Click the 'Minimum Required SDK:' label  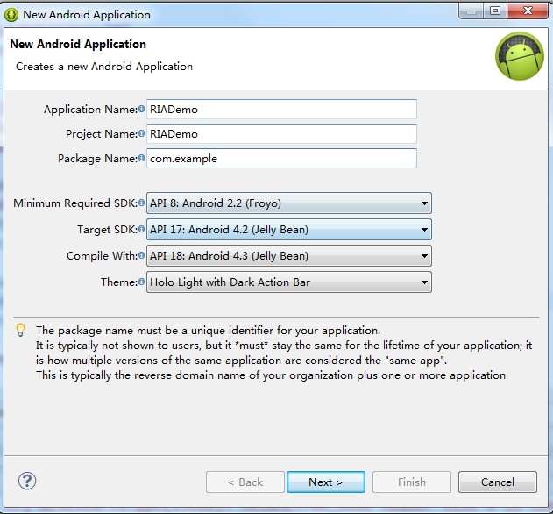tap(75, 203)
